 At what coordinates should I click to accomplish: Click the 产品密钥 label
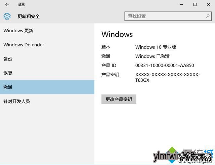pos(110,75)
